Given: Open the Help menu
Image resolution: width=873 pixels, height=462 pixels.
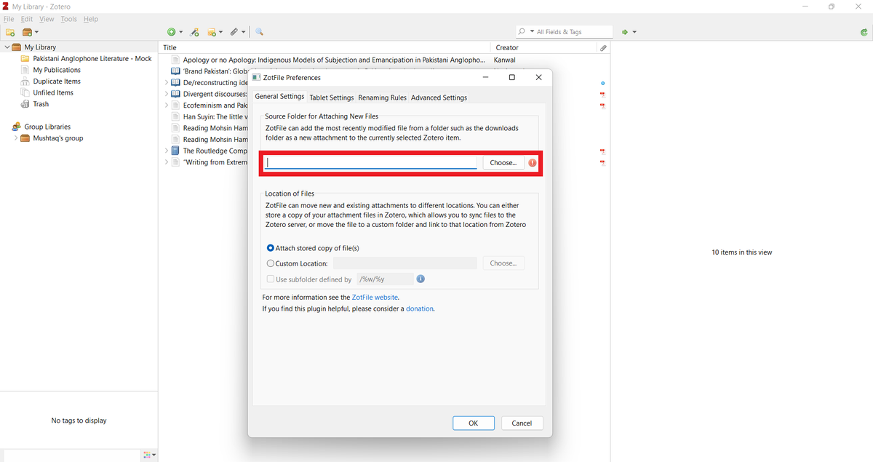Looking at the screenshot, I should click(x=90, y=19).
